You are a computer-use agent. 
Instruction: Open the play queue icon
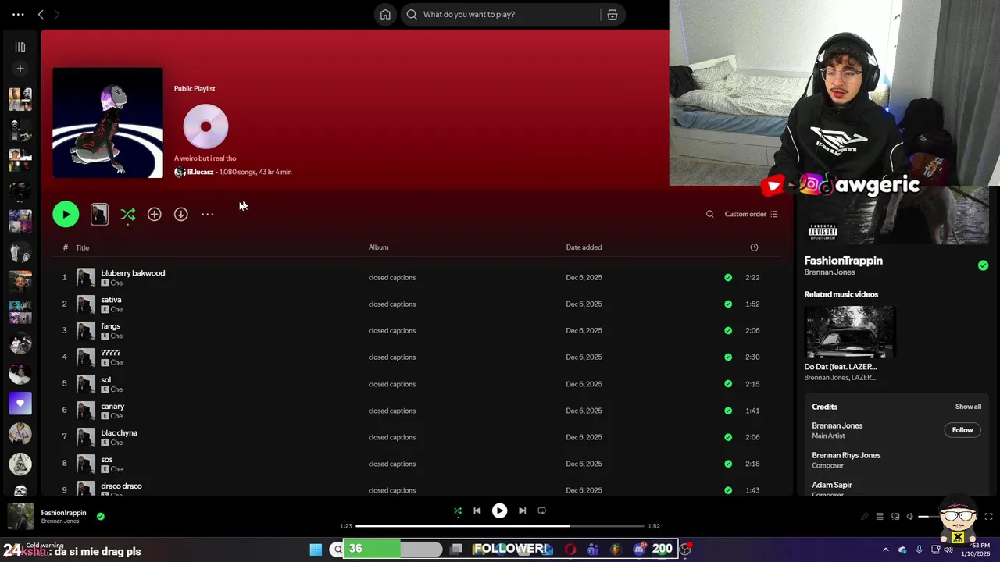tap(880, 517)
